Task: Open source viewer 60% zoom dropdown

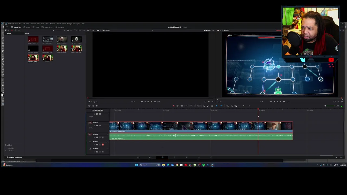Action: pos(99,30)
